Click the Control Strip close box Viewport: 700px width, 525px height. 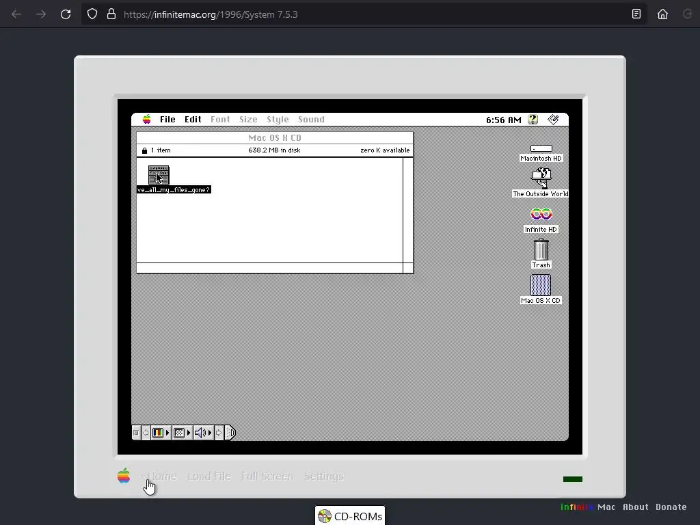[x=136, y=433]
